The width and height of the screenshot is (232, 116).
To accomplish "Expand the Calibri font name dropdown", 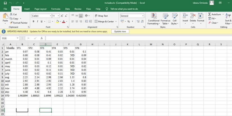I will coord(50,16).
